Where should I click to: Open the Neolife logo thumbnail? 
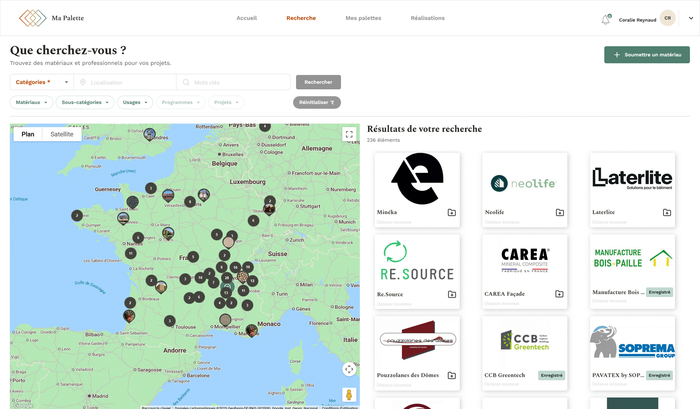click(524, 183)
